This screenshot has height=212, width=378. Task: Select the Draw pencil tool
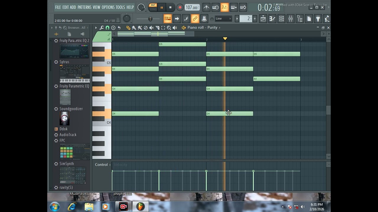pos(128,28)
